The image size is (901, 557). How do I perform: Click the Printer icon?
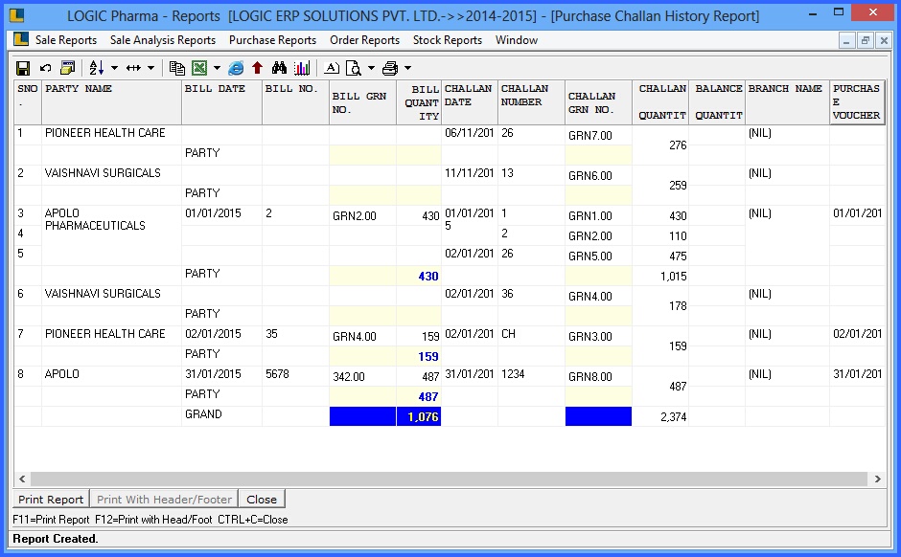click(x=390, y=68)
